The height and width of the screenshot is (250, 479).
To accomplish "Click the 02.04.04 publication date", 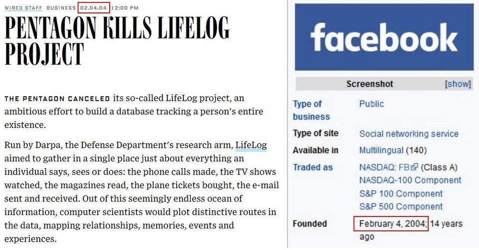I will (93, 7).
